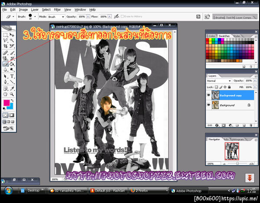Switch to the Color tab
This screenshot has width=260, height=203.
(212, 36)
